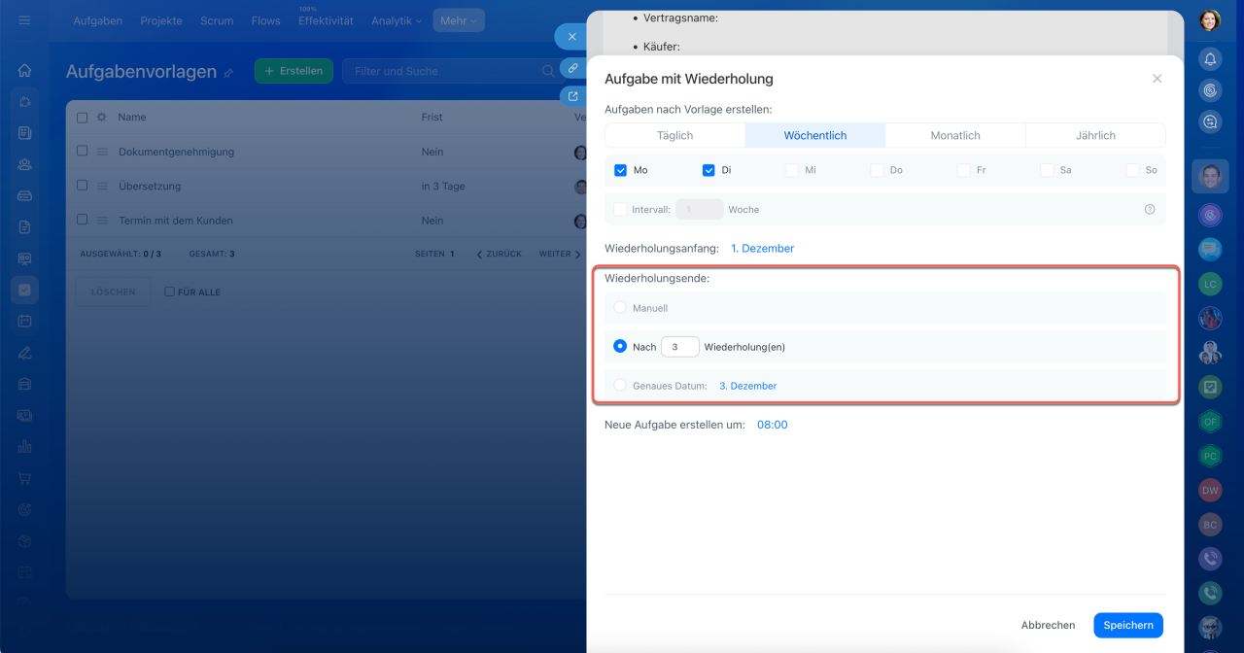1244x653 pixels.
Task: Open the list settings gear icon
Action: coord(101,117)
